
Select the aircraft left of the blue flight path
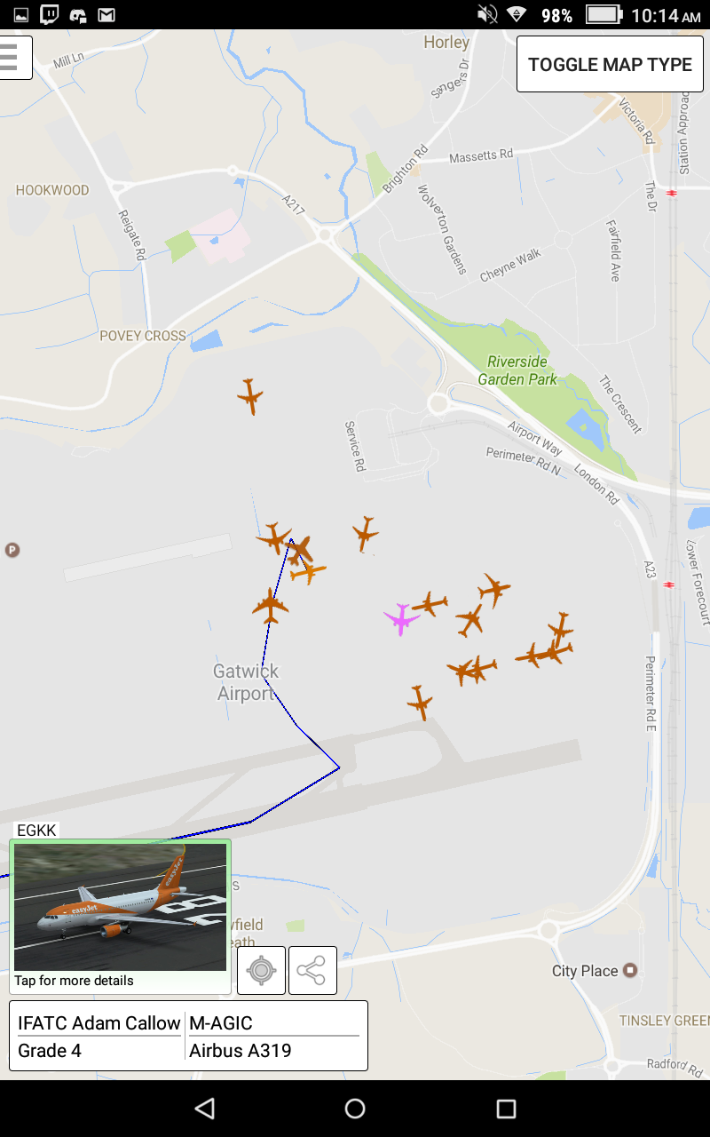click(x=271, y=606)
